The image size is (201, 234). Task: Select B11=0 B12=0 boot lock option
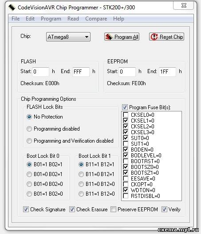pos(97,184)
